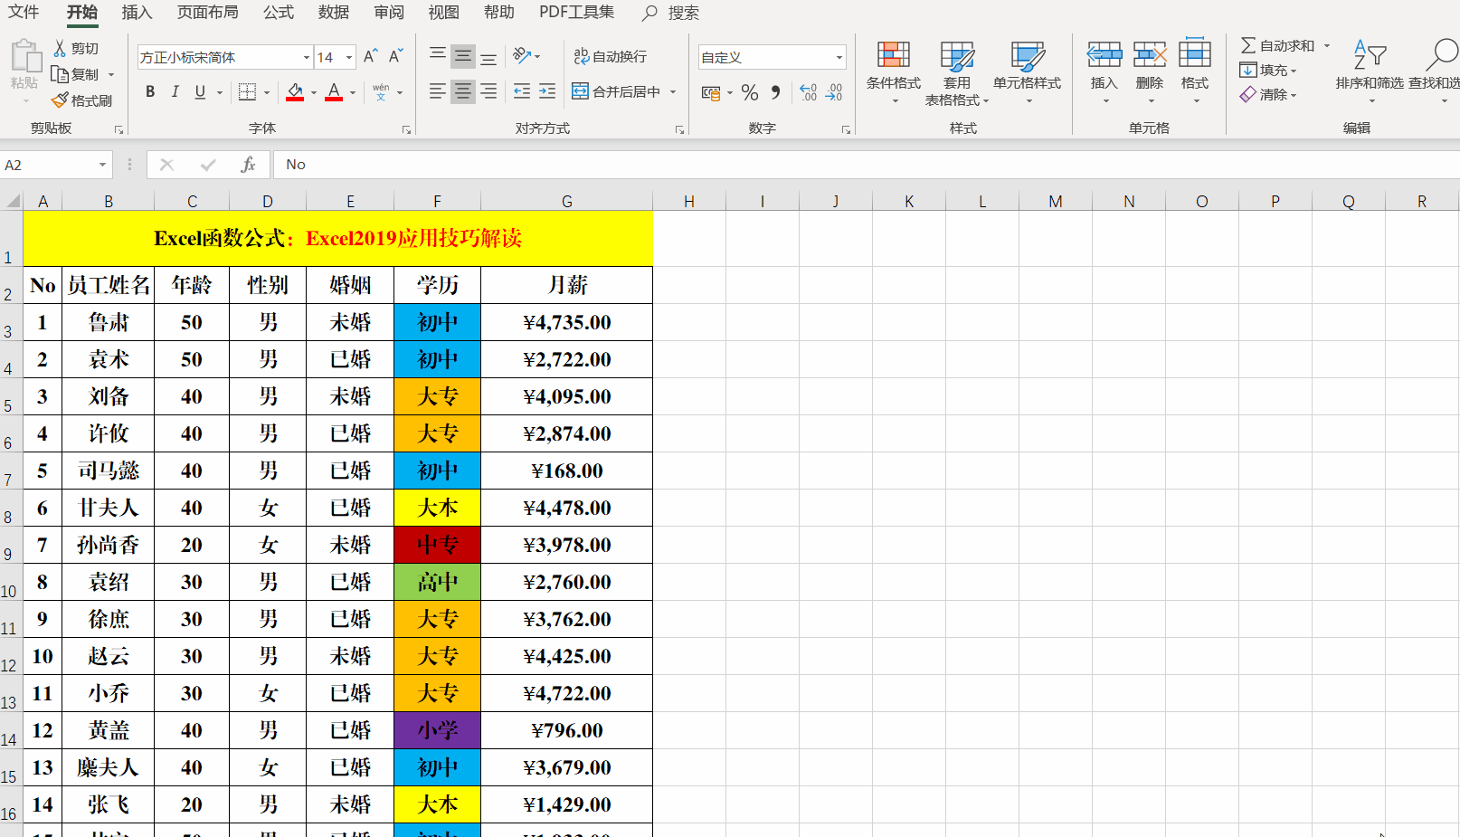Click the phonetic guide wén icon
The image size is (1460, 837).
pyautogui.click(x=381, y=91)
